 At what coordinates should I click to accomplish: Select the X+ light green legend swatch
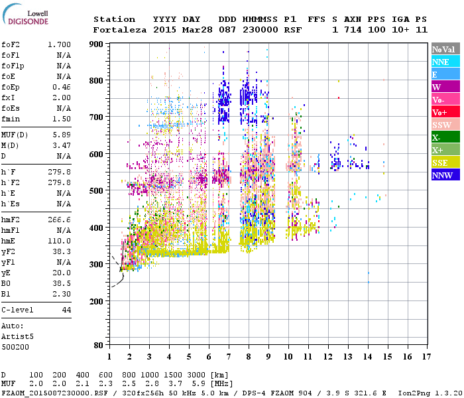tap(445, 150)
